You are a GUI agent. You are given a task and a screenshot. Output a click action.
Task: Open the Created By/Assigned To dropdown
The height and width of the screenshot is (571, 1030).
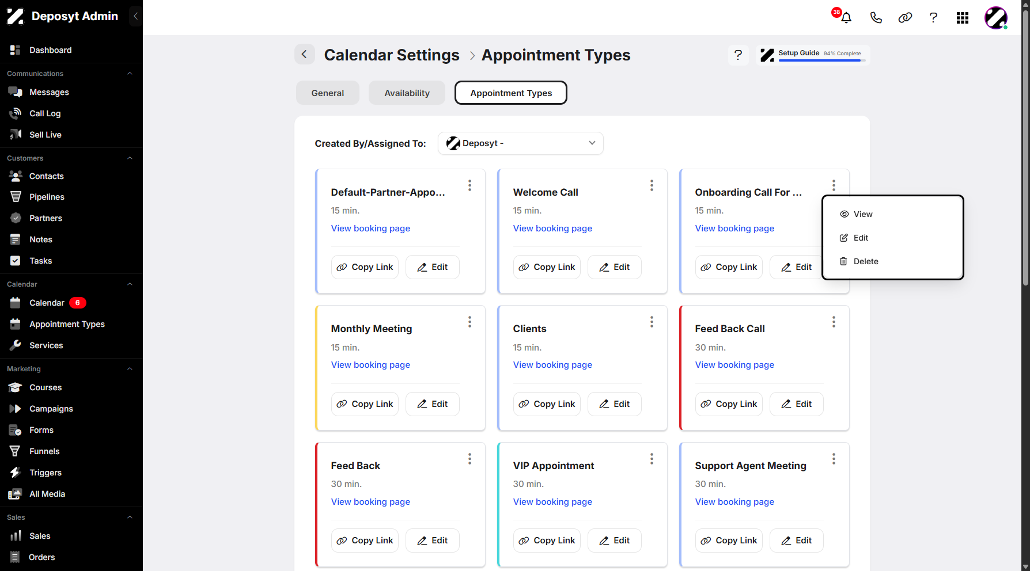click(x=521, y=143)
